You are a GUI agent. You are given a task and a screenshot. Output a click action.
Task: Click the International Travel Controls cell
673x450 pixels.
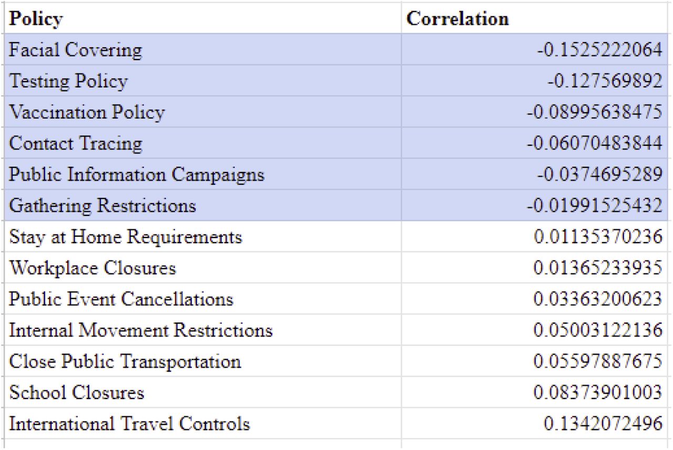[x=203, y=424]
